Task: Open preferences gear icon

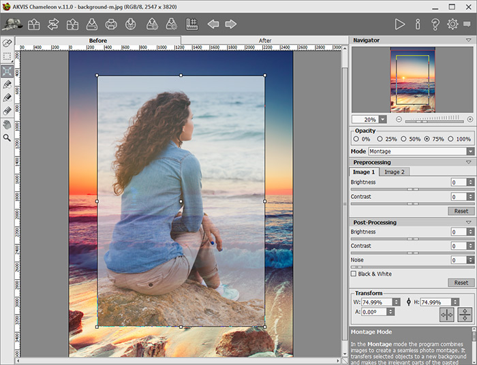Action: coord(452,25)
